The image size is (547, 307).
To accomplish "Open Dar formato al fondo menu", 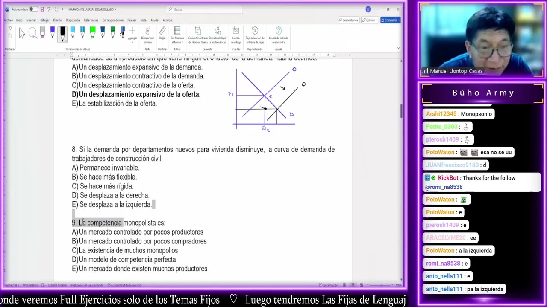I will [x=177, y=35].
